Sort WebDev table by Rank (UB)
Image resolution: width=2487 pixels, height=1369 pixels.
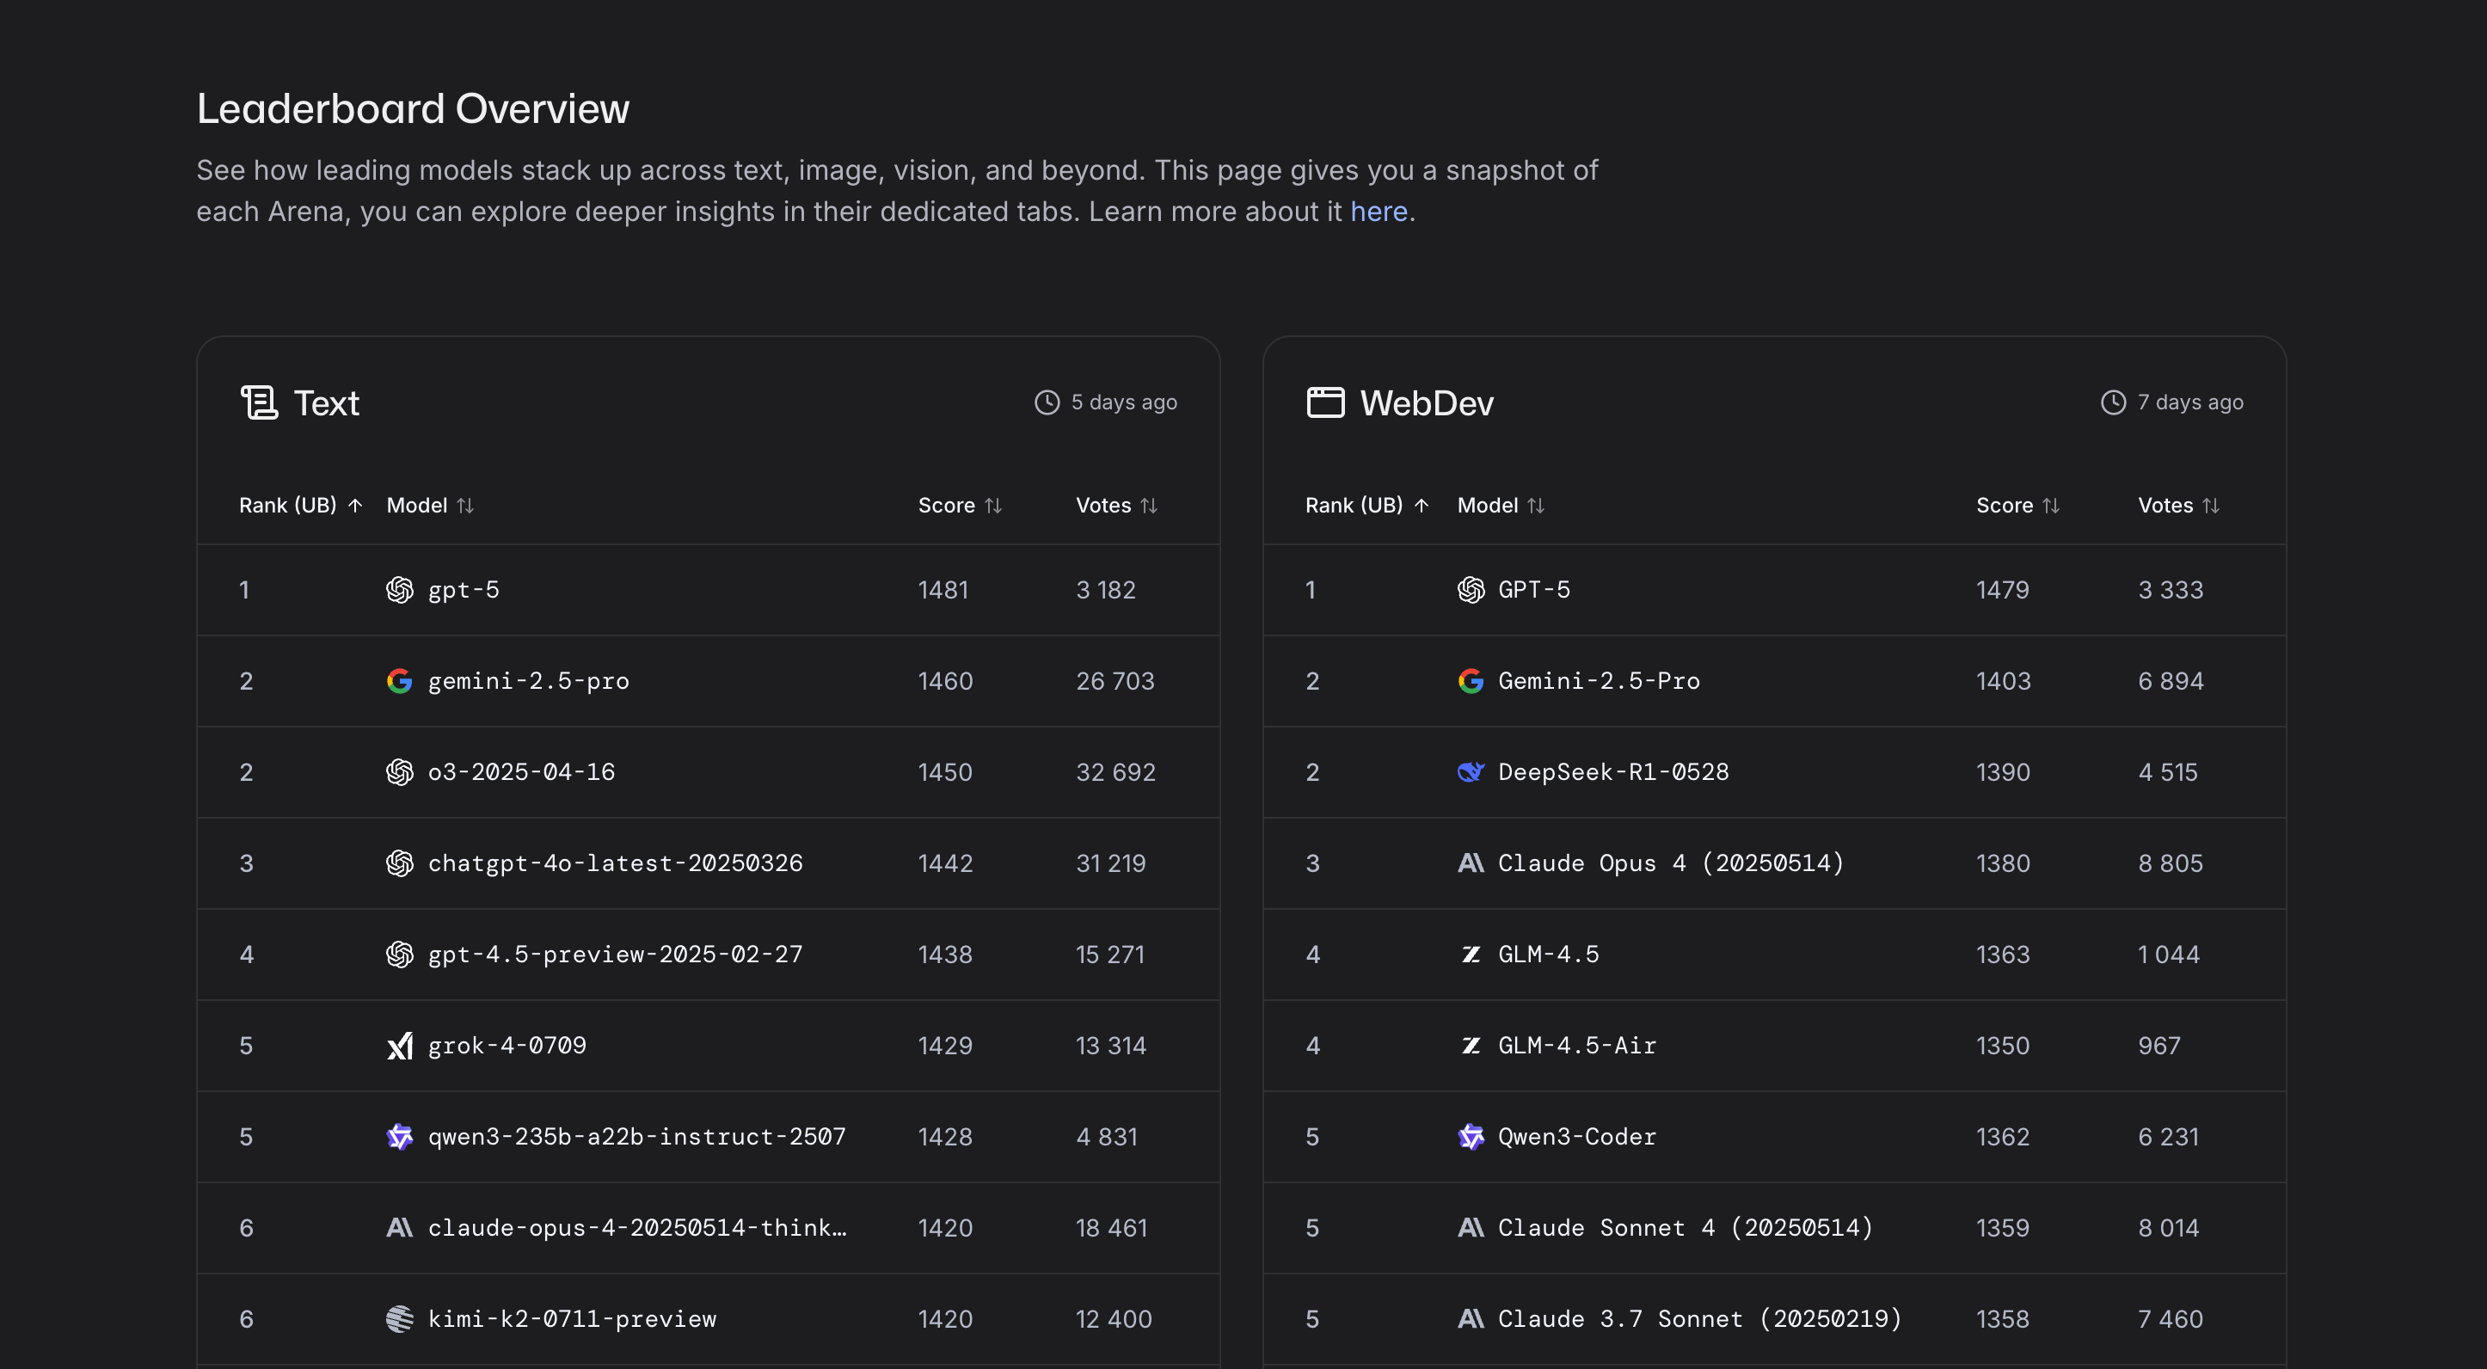(x=1367, y=506)
